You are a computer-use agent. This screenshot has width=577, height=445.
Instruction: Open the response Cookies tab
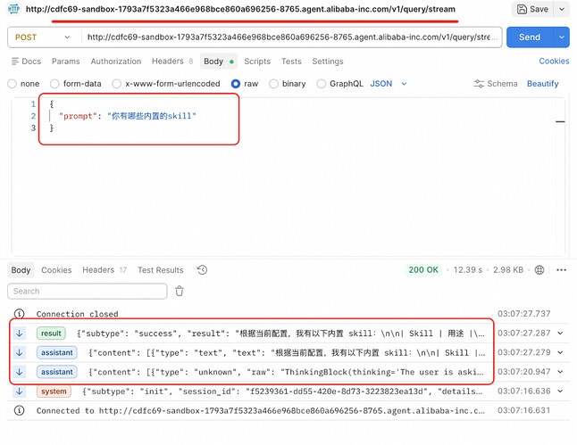56,270
